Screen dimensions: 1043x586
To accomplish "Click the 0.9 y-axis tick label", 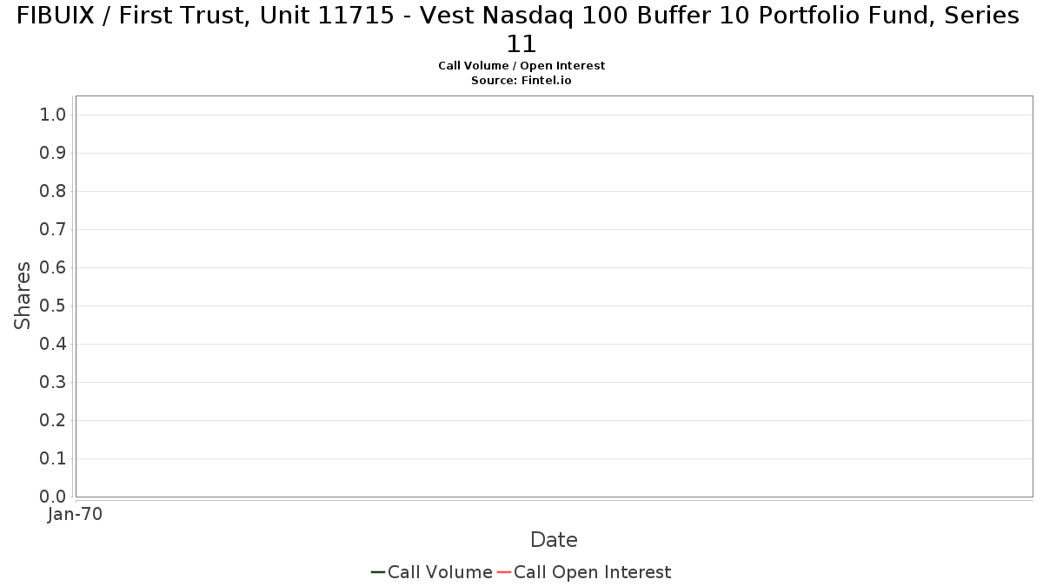I will coord(53,154).
